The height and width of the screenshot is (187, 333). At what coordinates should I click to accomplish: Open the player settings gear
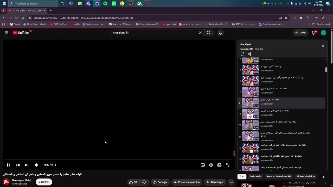(x=211, y=165)
